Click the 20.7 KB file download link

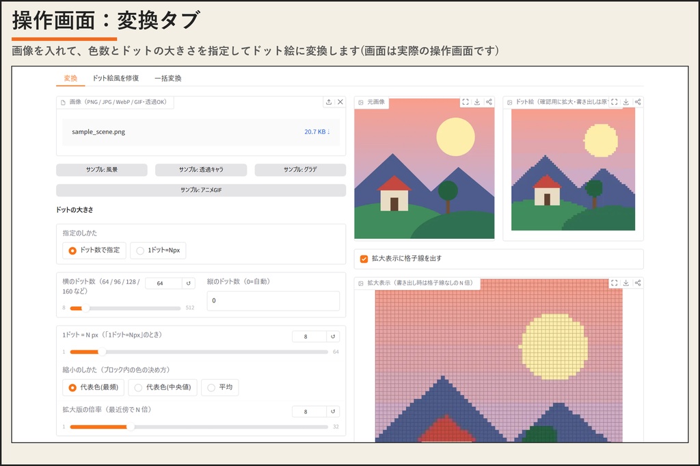pos(317,132)
